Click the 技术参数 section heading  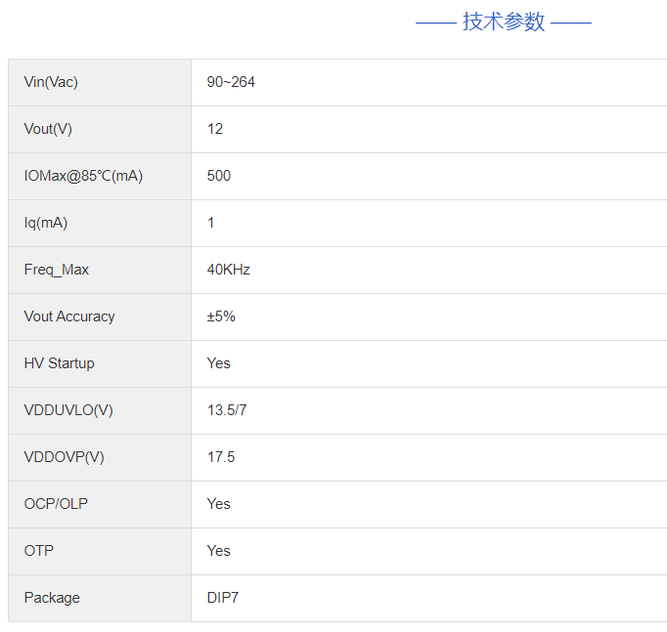click(x=504, y=21)
